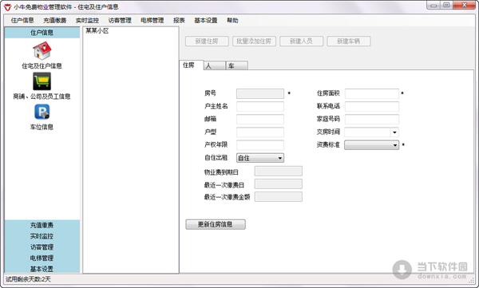The width and height of the screenshot is (479, 288).
Task: Open the 报表 menu
Action: tap(179, 21)
